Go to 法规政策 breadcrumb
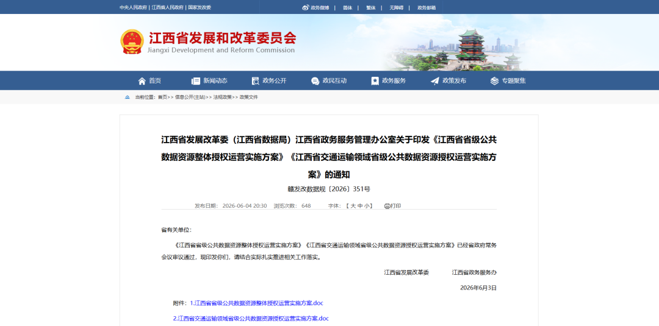 [222, 97]
